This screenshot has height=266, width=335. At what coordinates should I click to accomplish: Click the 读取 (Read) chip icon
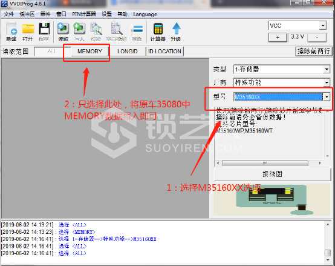tap(63, 32)
